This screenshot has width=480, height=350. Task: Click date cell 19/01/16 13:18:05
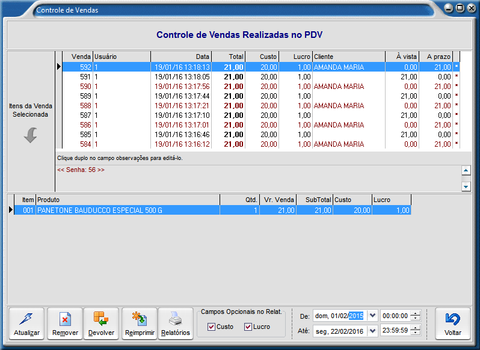click(x=182, y=77)
